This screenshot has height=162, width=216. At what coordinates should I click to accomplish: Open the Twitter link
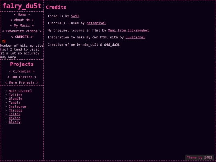(x=16, y=95)
